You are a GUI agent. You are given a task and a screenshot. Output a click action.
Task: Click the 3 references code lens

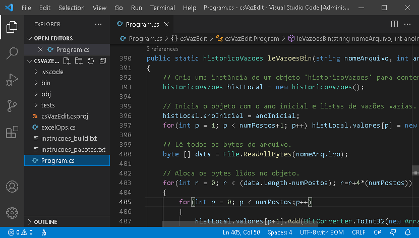click(162, 49)
